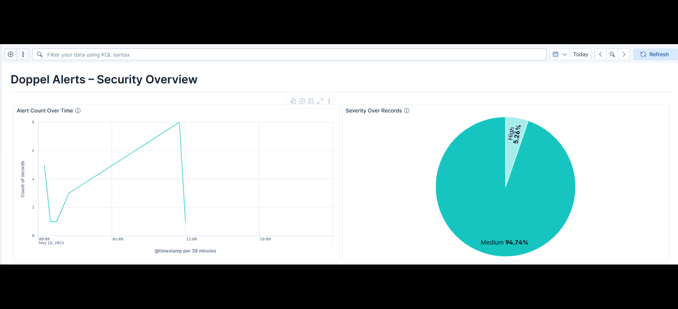Image resolution: width=678 pixels, height=309 pixels.
Task: Maximize the Alert Count Over Time panel
Action: pyautogui.click(x=320, y=101)
